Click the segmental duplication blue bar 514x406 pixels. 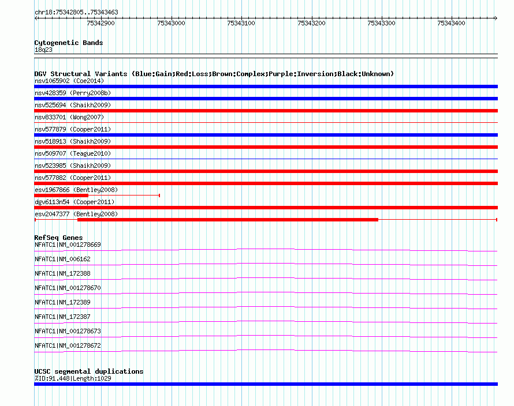pos(266,384)
